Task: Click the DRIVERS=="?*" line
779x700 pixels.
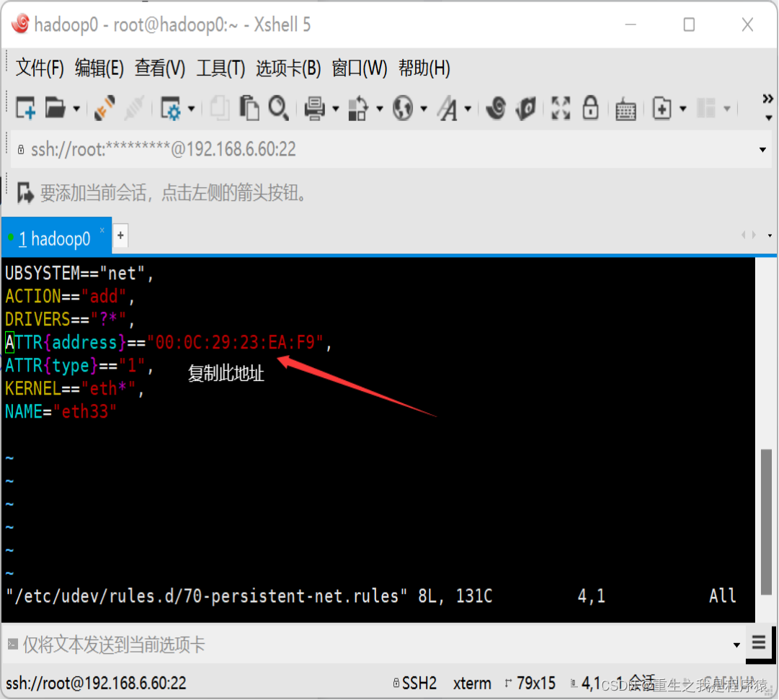Action: [70, 319]
